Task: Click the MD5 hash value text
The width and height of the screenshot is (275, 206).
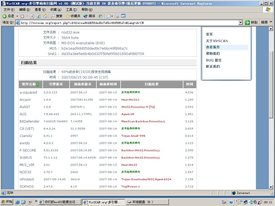Action: point(95,48)
